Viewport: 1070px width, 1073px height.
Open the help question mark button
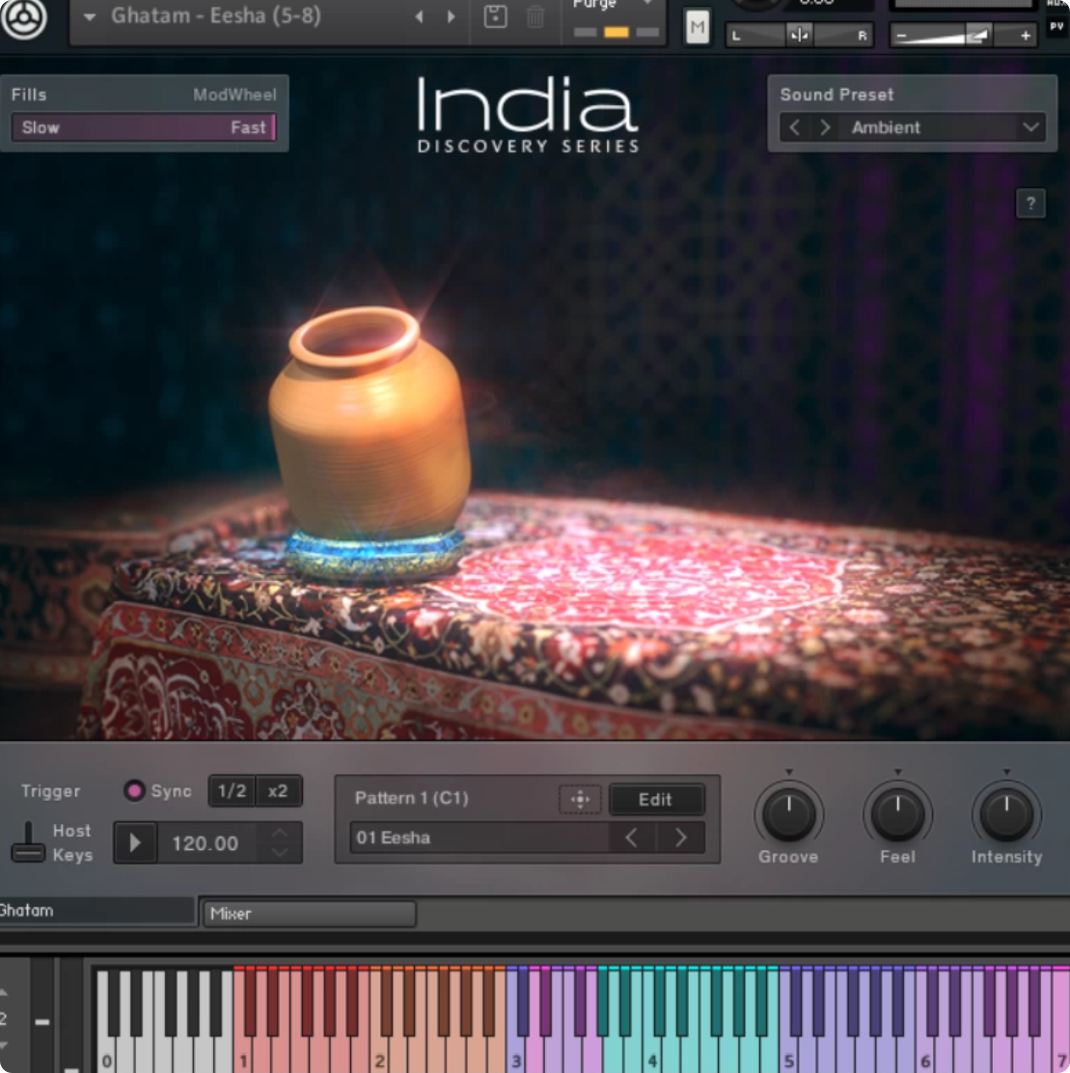point(1030,204)
